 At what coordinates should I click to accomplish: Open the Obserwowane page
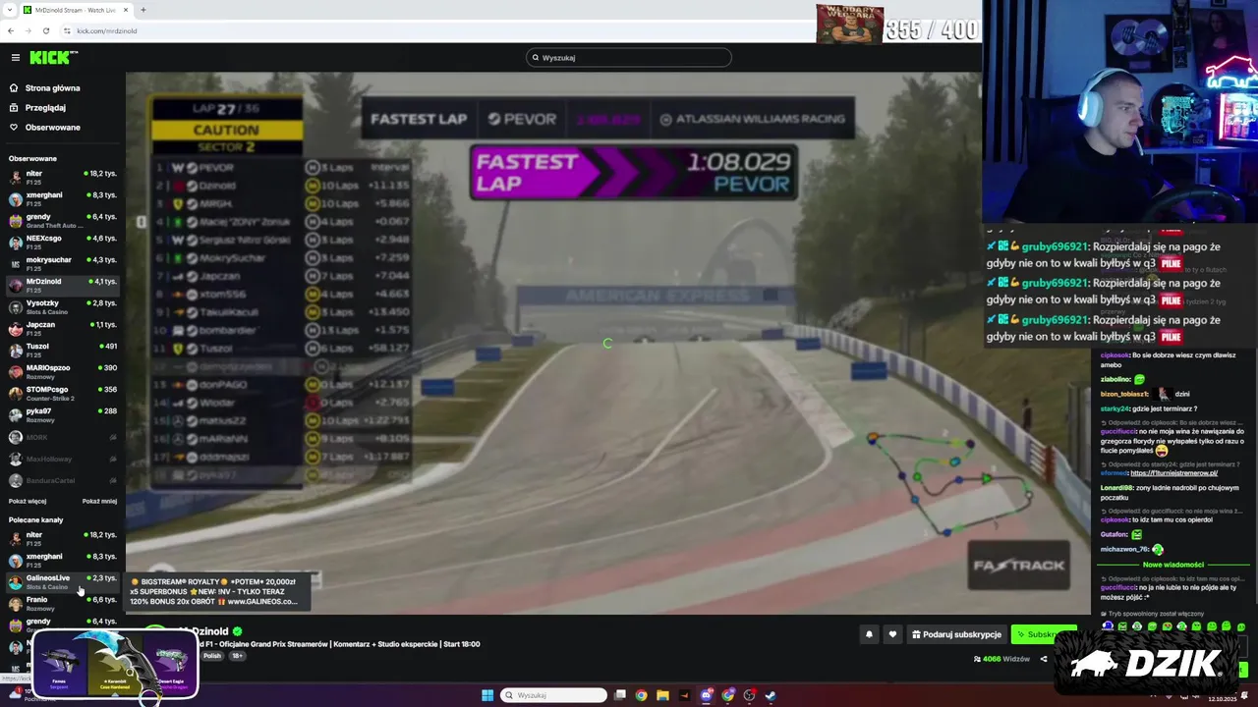click(52, 128)
